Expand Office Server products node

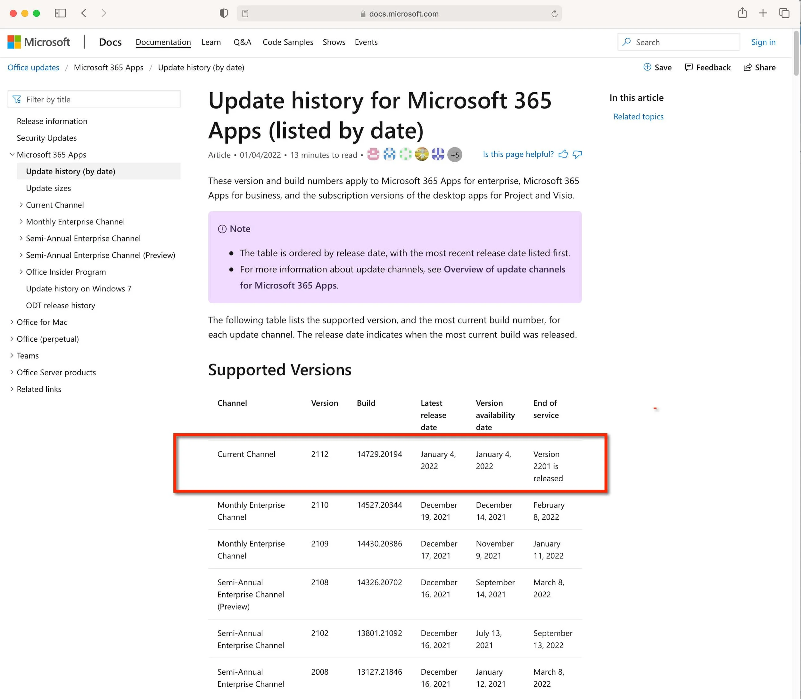(12, 372)
